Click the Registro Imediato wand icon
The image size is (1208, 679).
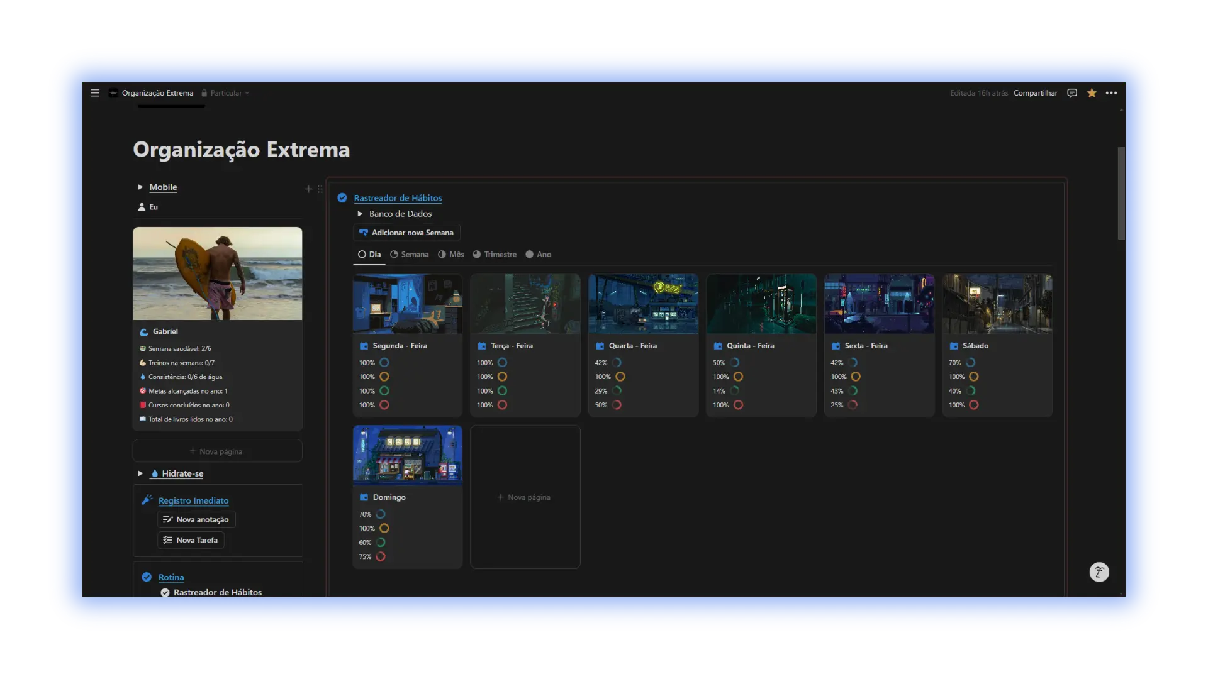pos(147,500)
